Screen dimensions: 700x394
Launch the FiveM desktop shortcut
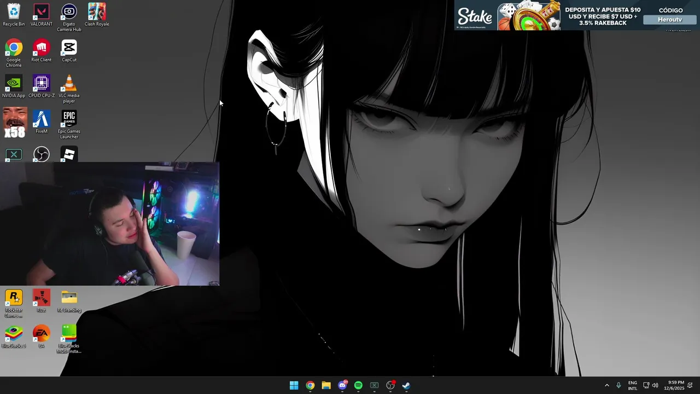(x=42, y=123)
